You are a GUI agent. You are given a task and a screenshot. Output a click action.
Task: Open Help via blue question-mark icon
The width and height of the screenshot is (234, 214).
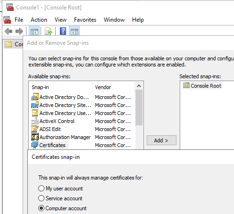coord(63,31)
